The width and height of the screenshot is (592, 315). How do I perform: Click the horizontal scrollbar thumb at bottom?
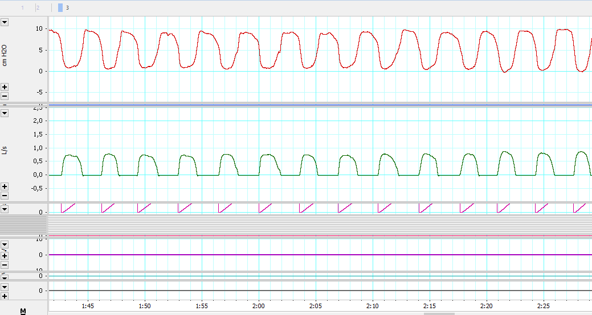(x=439, y=313)
